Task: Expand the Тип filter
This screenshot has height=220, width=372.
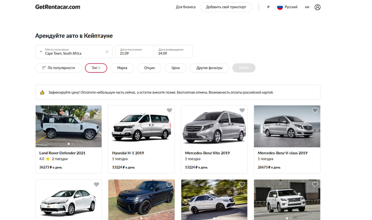Action: [x=96, y=68]
